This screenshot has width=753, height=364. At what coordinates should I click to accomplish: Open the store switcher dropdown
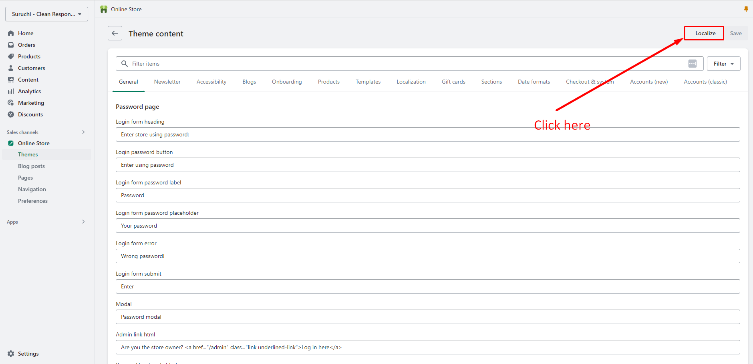pos(46,14)
